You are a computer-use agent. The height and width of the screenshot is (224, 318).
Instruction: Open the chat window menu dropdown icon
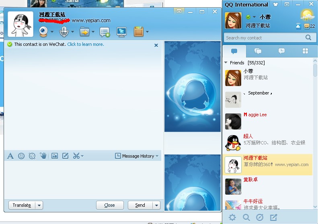pyautogui.click(x=179, y=11)
